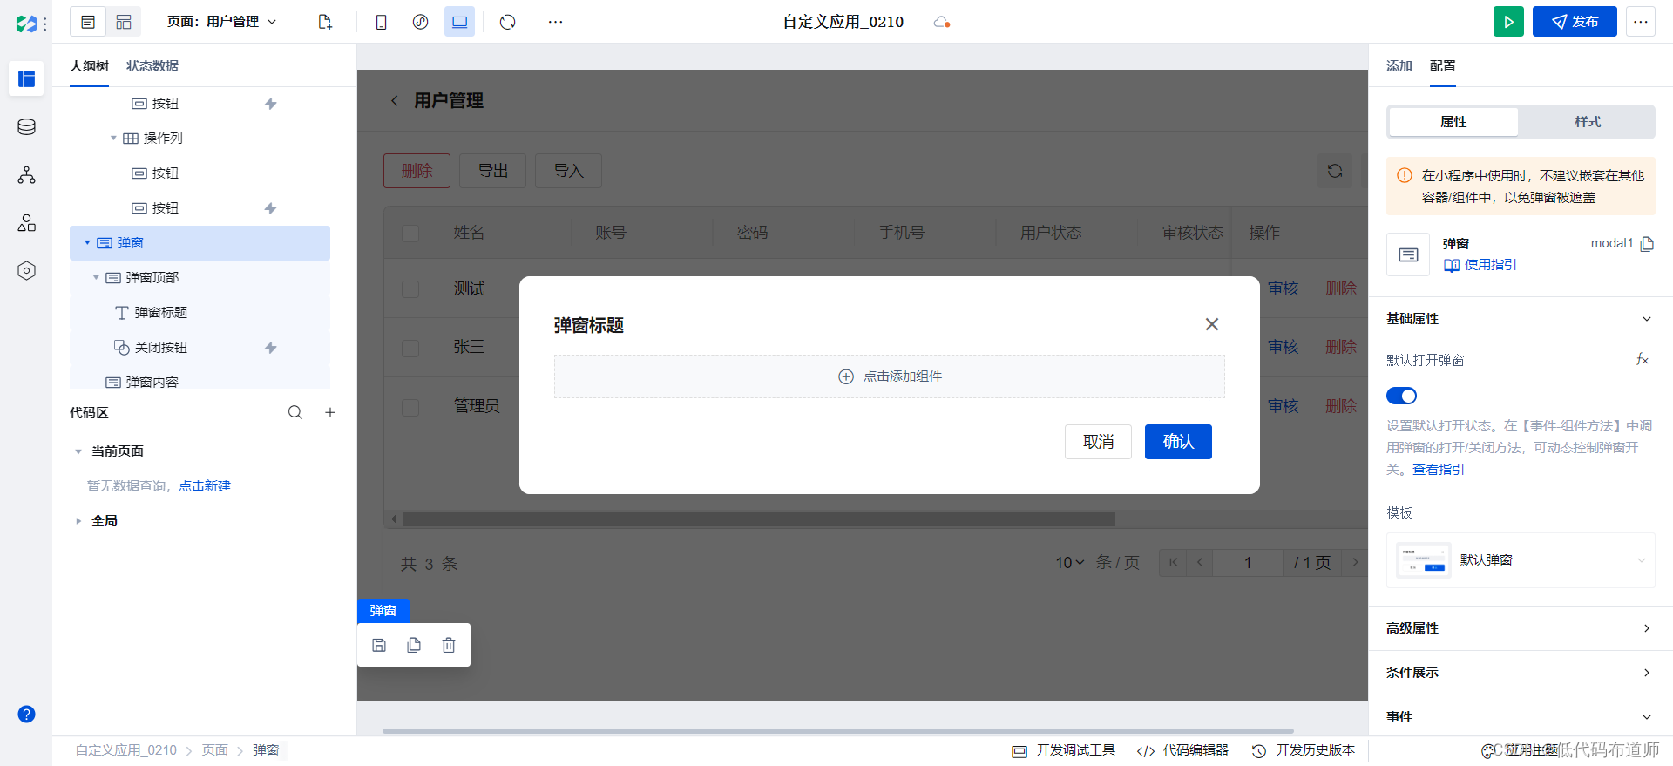The height and width of the screenshot is (766, 1673).
Task: Open the 页面: 用户管理 page dropdown
Action: pos(221,22)
